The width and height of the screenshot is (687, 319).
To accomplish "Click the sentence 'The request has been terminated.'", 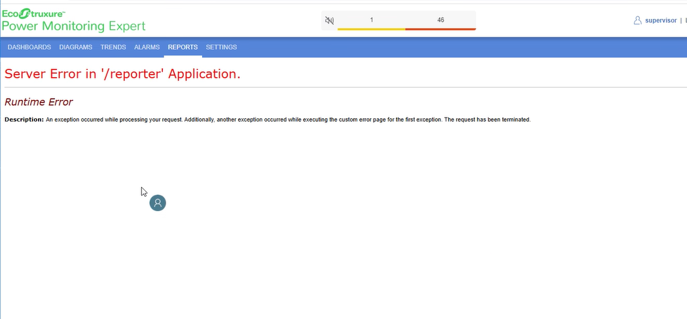I will pos(487,120).
